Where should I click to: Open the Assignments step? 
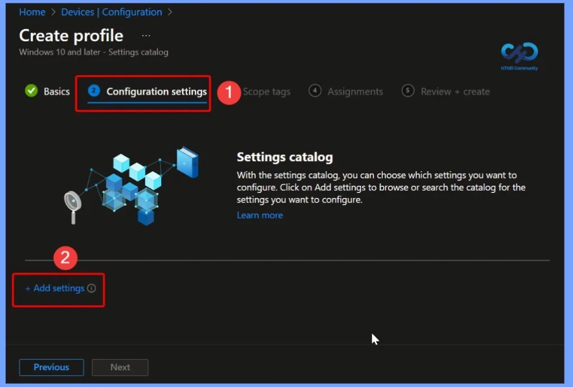pos(356,91)
